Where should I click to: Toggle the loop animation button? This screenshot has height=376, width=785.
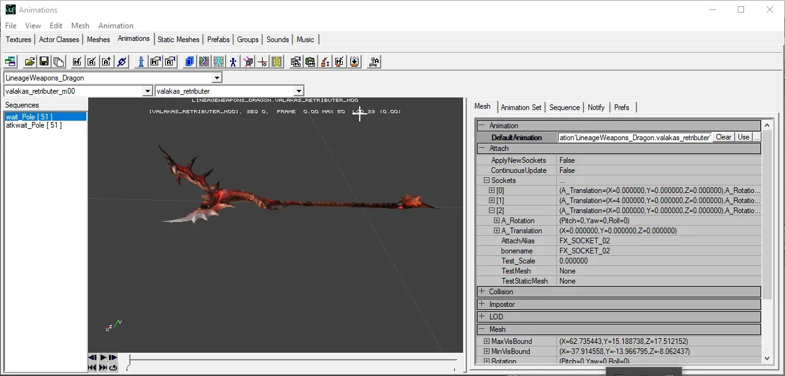click(x=113, y=368)
